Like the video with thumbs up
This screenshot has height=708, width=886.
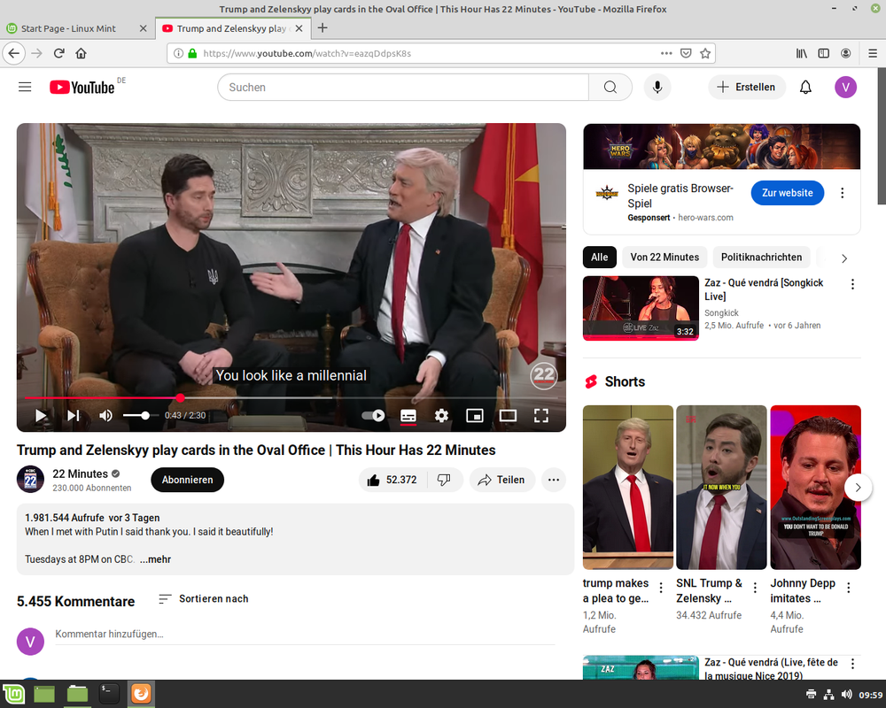coord(393,480)
